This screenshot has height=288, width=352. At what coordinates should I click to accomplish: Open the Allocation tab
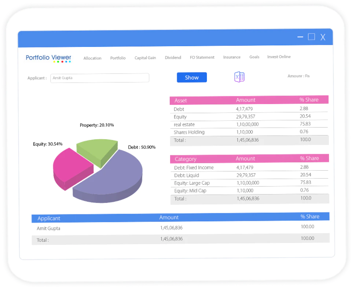(92, 58)
